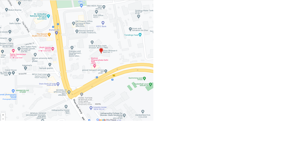Select the Trendings Feed shop marker
Viewport: 291px width, 164px height.
tap(140, 35)
